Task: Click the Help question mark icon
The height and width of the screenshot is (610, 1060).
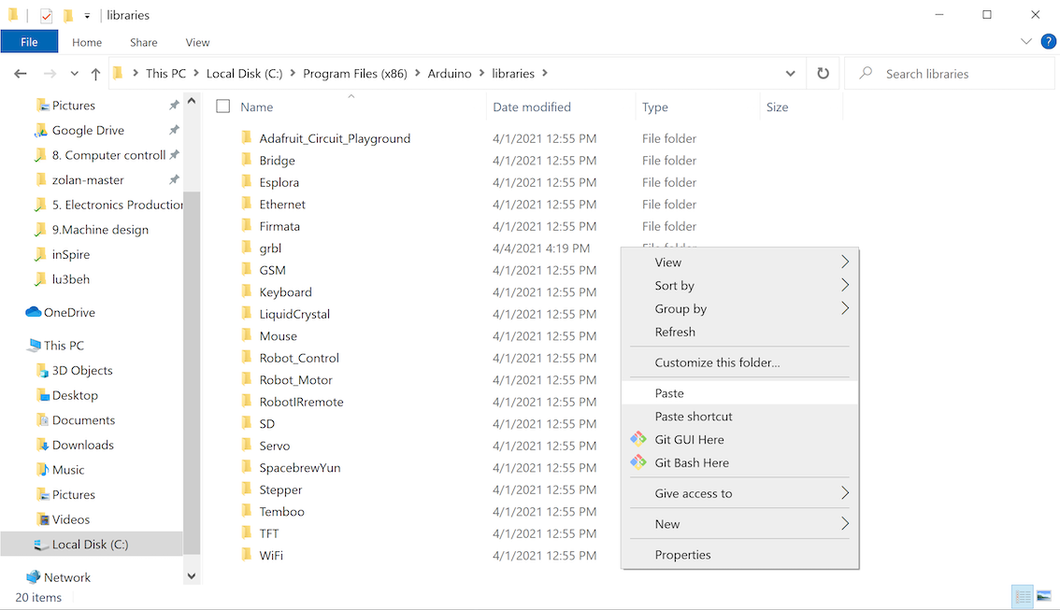Action: (1048, 42)
